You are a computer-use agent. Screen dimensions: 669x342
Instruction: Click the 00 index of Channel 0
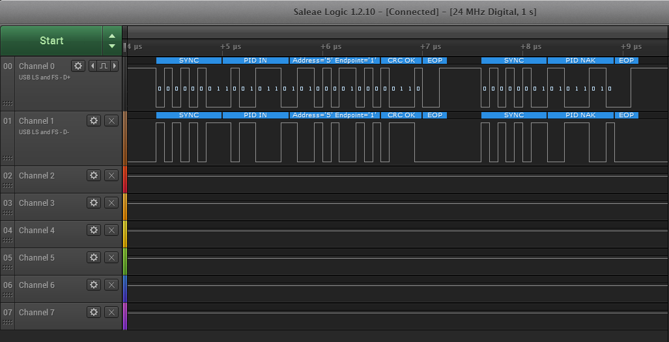pos(8,66)
